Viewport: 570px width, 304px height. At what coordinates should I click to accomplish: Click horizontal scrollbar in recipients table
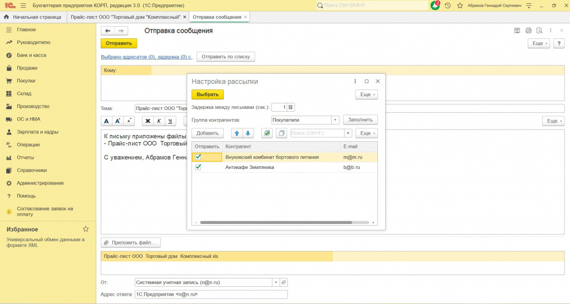(x=276, y=222)
